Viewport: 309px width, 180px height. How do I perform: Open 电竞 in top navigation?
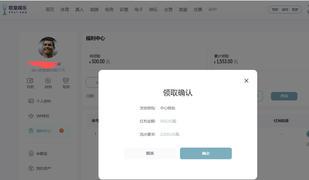click(x=109, y=10)
